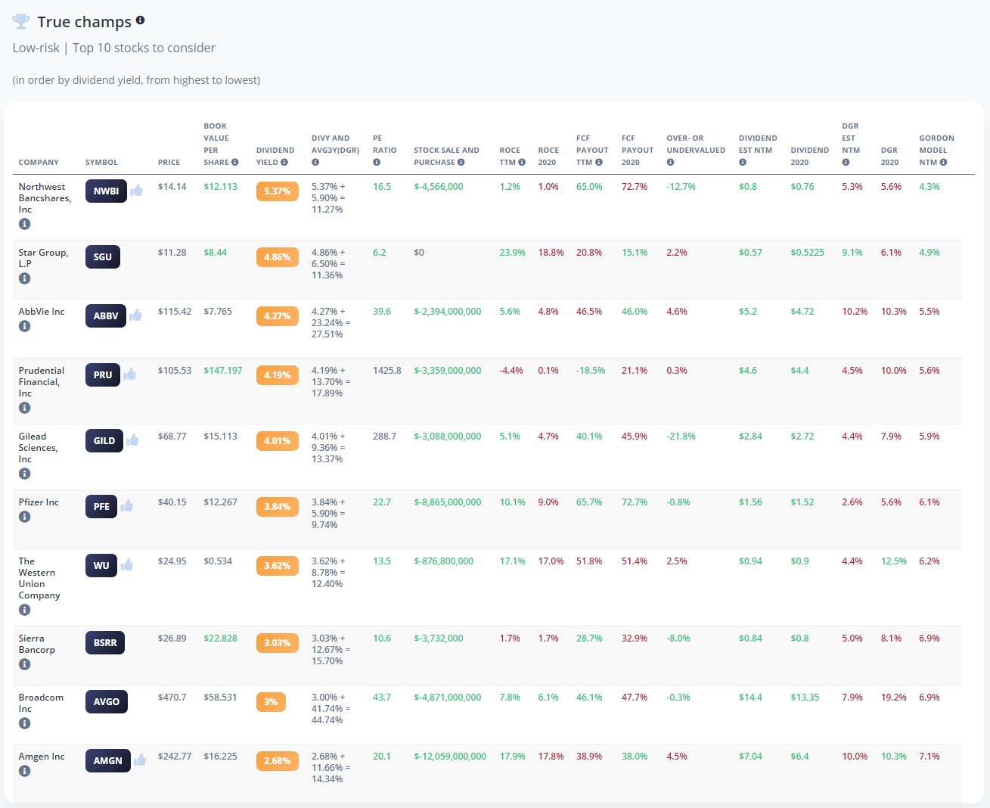Click the thumbs-up next to WU

tap(126, 565)
